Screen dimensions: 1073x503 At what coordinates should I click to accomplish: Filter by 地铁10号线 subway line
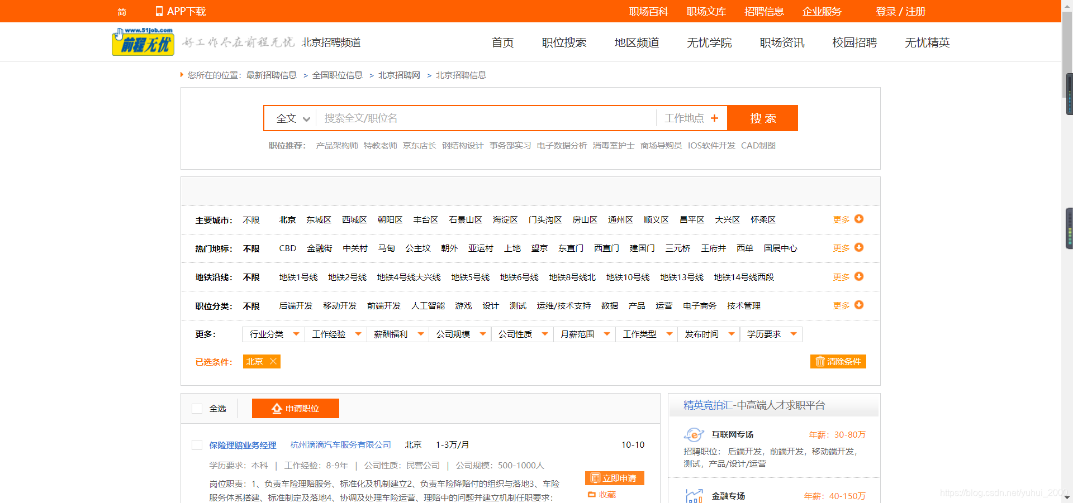[x=628, y=277]
